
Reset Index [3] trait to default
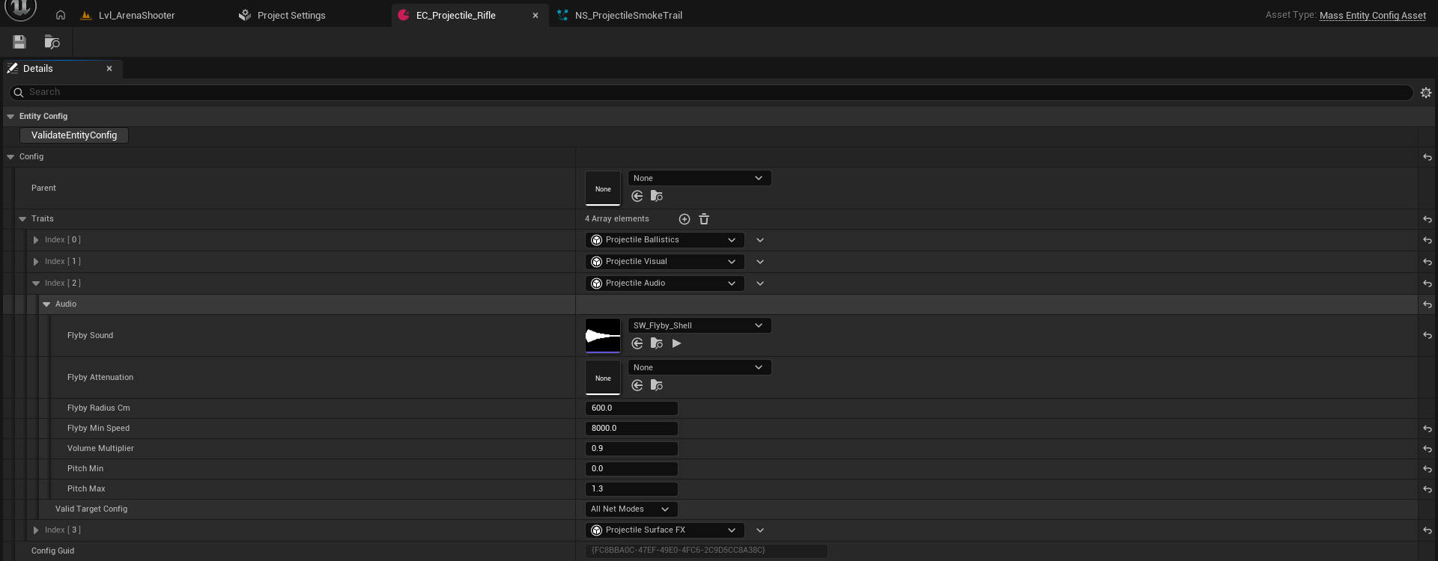pyautogui.click(x=1428, y=530)
